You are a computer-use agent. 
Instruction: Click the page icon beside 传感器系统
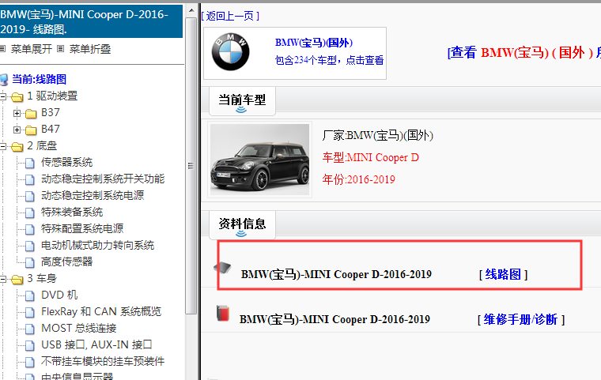coord(30,164)
